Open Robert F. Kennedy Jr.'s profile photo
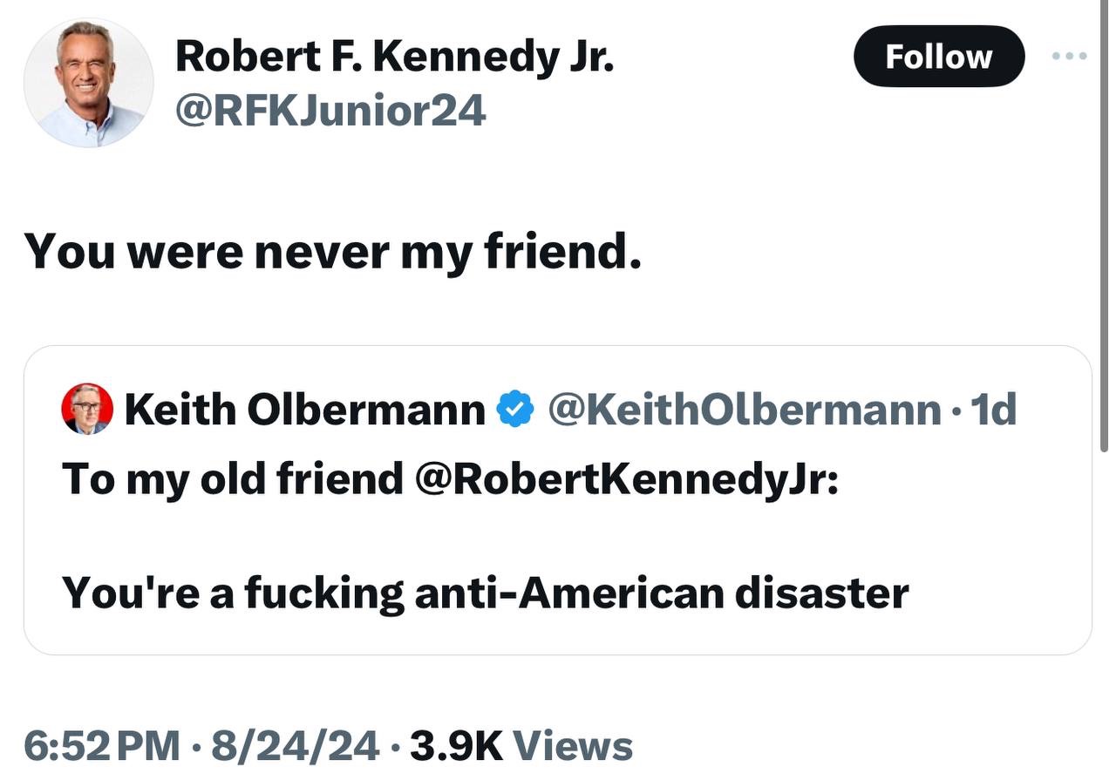 coord(88,83)
